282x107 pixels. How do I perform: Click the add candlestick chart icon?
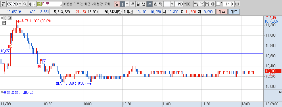tap(196, 4)
